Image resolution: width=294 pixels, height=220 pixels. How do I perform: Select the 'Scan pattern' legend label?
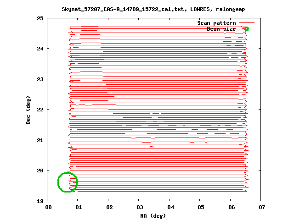pyautogui.click(x=216, y=23)
